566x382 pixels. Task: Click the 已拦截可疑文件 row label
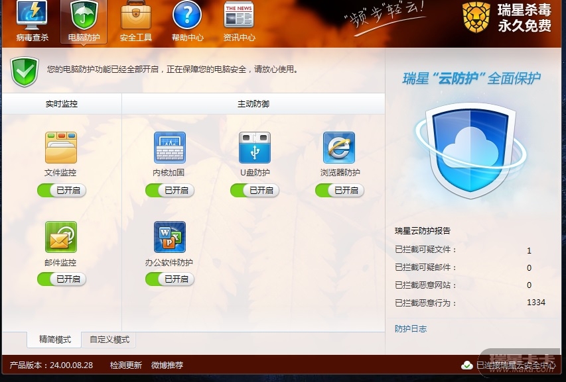[x=426, y=250]
